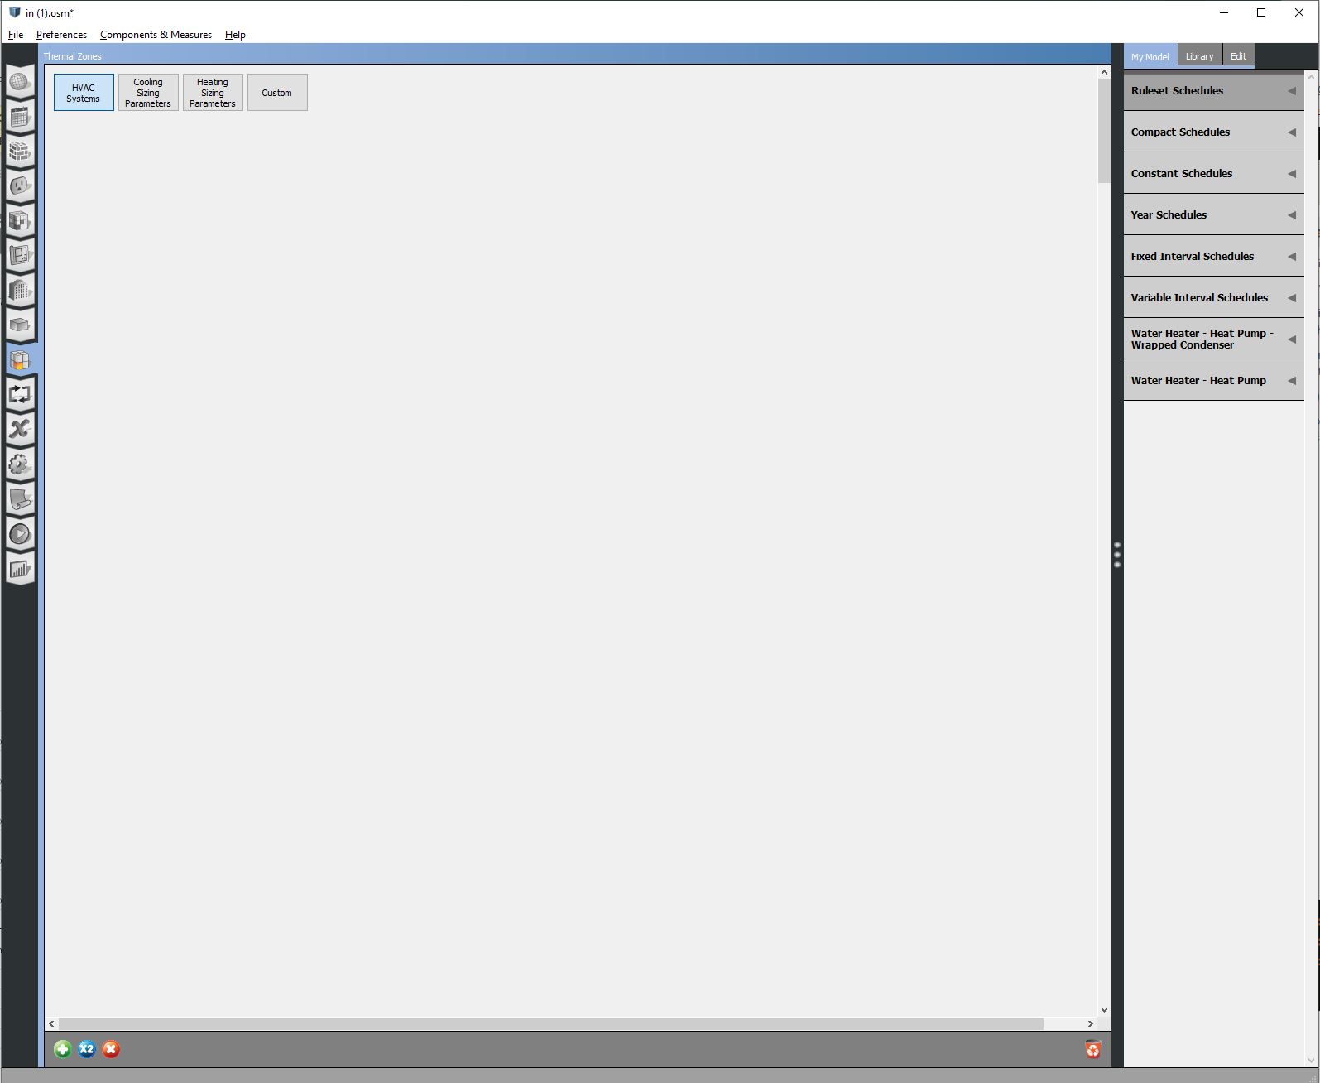Image resolution: width=1320 pixels, height=1083 pixels.
Task: Open the Site tab icon in sidebar
Action: (x=20, y=82)
